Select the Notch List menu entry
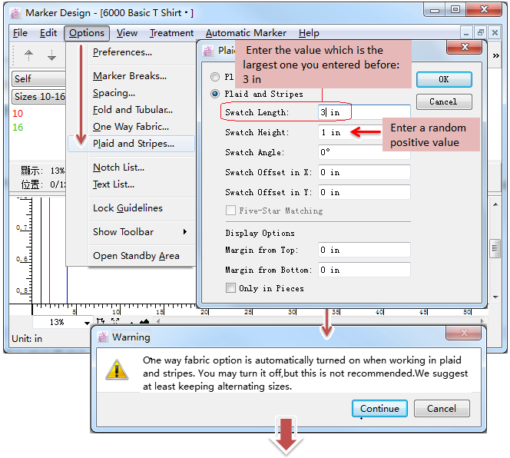 point(118,168)
